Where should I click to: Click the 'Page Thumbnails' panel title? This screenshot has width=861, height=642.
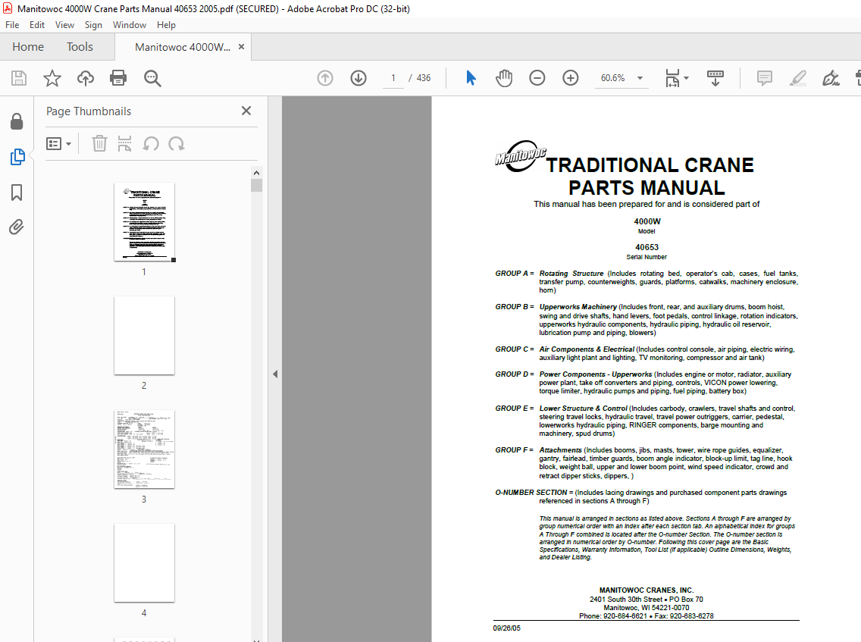[89, 111]
